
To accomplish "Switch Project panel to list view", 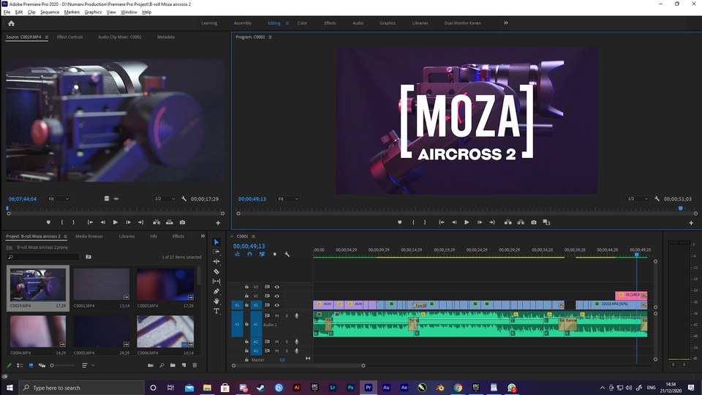I will click(x=20, y=366).
